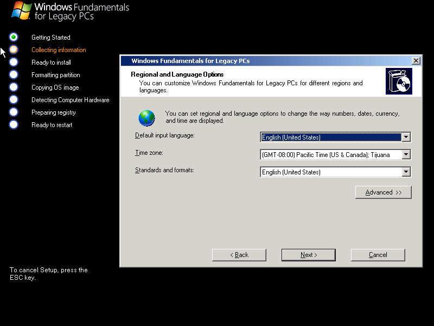
Task: Click the Getting Started step indicator
Action: (x=14, y=37)
